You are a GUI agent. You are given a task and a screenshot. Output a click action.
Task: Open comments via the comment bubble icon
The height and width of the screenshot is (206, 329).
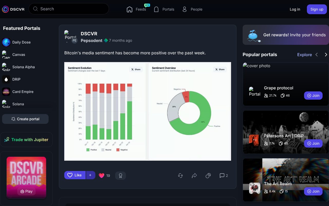pos(222,175)
